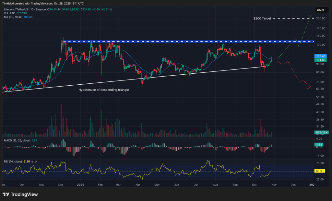Click the TradingView logo at bottom left

click(20, 194)
